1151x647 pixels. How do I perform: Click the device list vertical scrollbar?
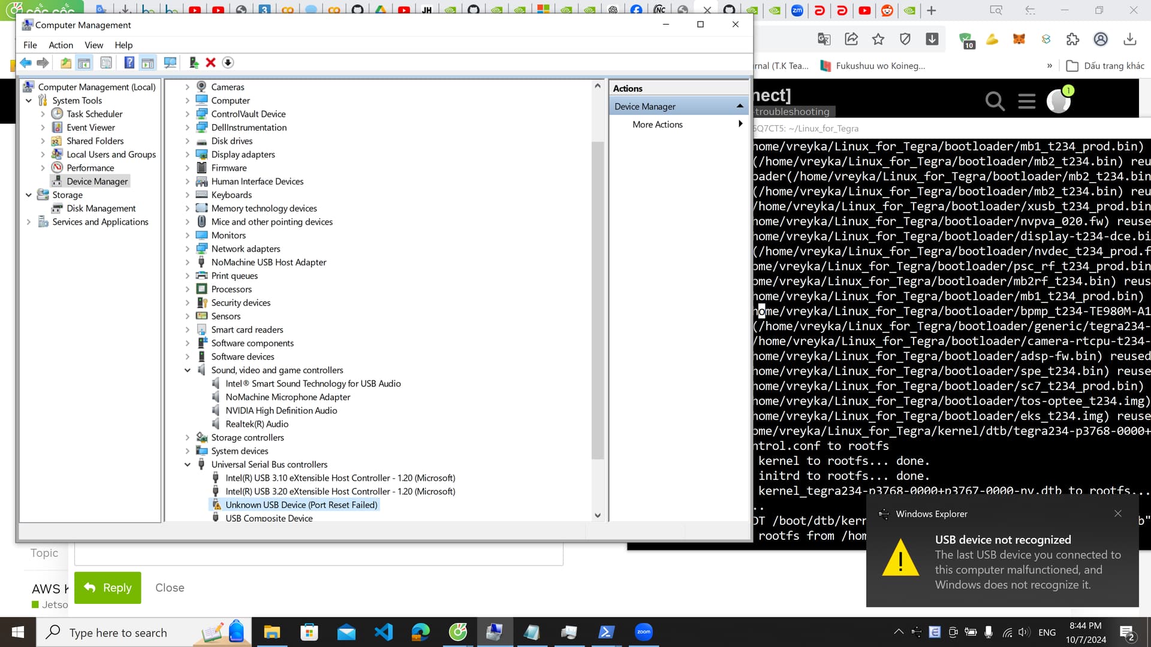tap(598, 300)
